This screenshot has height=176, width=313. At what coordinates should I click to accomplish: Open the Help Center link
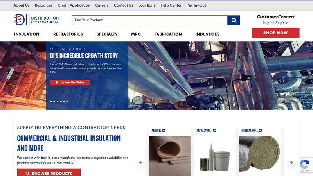click(x=171, y=5)
